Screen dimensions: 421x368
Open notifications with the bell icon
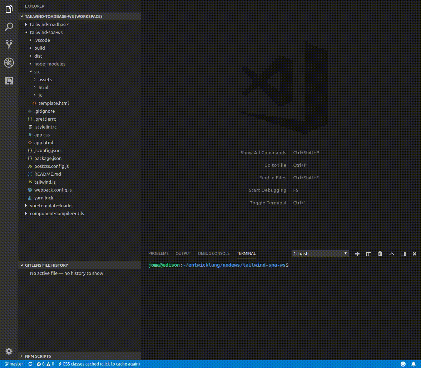pos(413,364)
